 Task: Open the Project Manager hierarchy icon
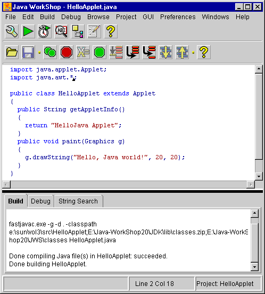(78, 31)
